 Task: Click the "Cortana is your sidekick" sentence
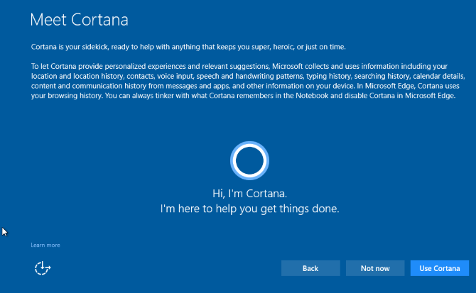pyautogui.click(x=188, y=47)
